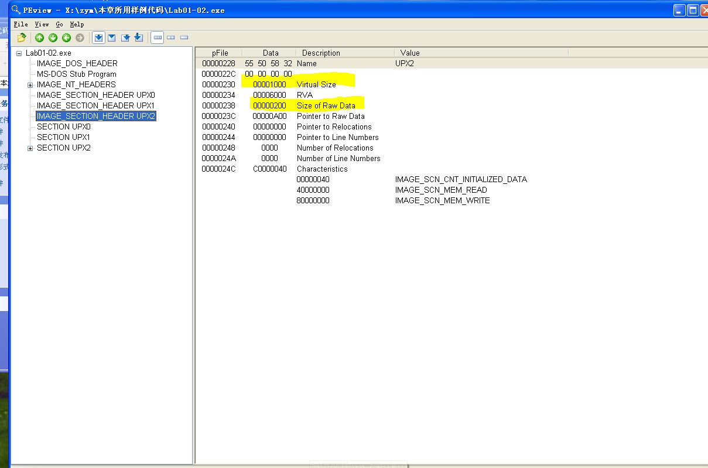Click the Virtual Size description
The height and width of the screenshot is (468, 708).
(316, 84)
